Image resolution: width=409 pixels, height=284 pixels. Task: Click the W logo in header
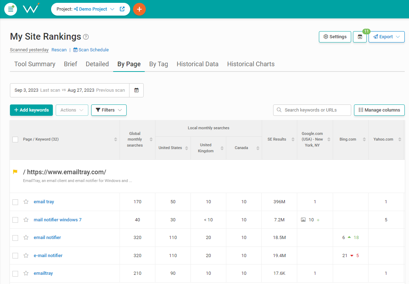click(x=31, y=8)
